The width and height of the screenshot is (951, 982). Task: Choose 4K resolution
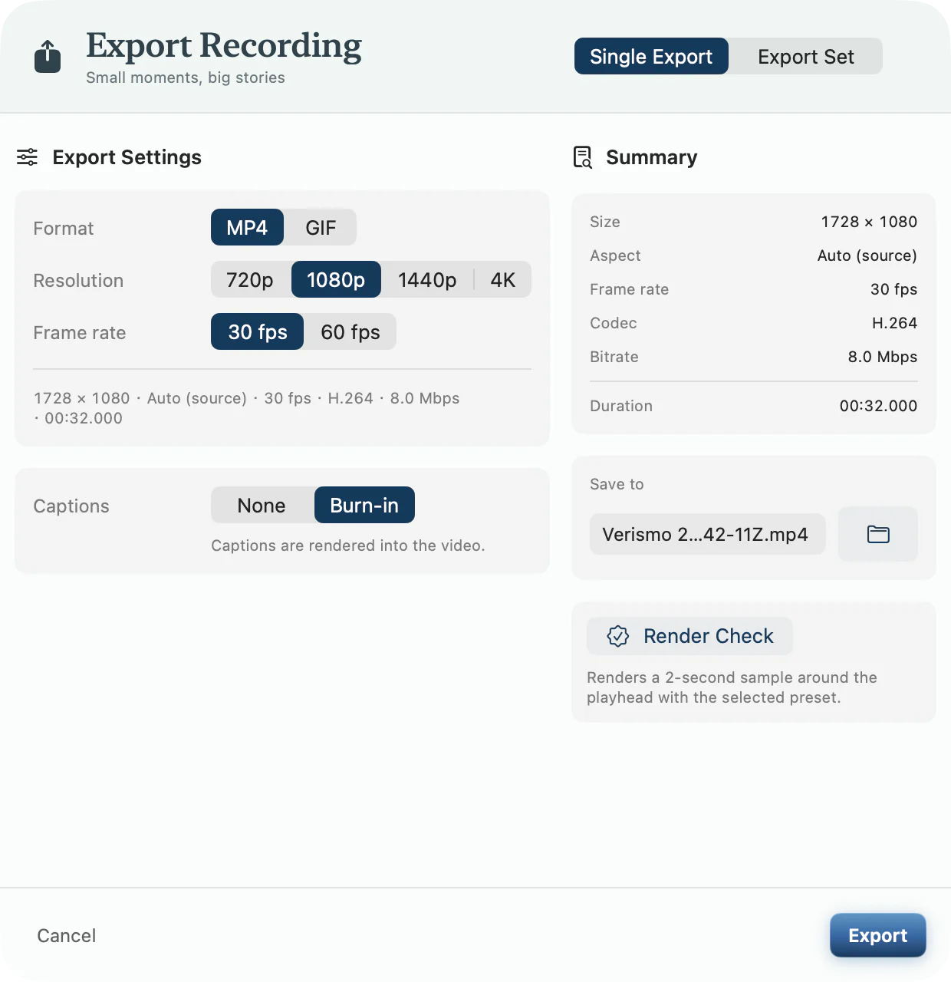[503, 279]
